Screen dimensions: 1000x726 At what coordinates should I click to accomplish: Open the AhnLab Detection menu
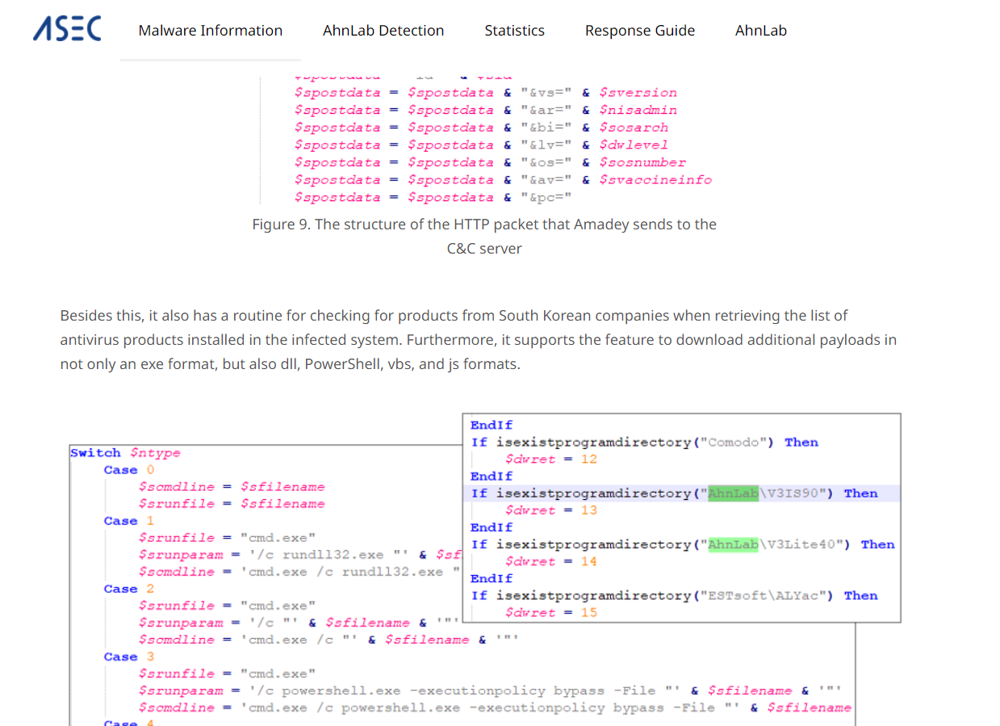(383, 31)
